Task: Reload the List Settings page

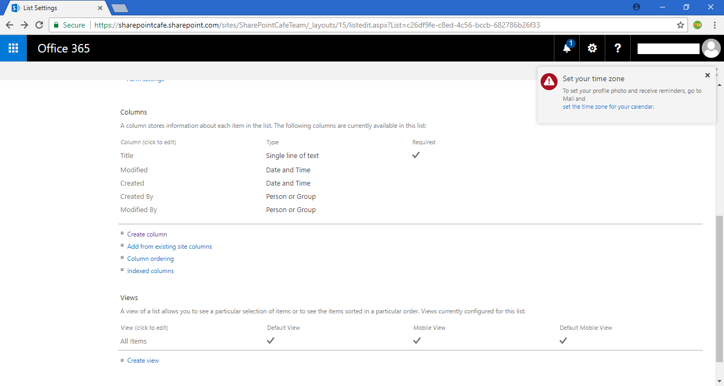Action: tap(39, 25)
